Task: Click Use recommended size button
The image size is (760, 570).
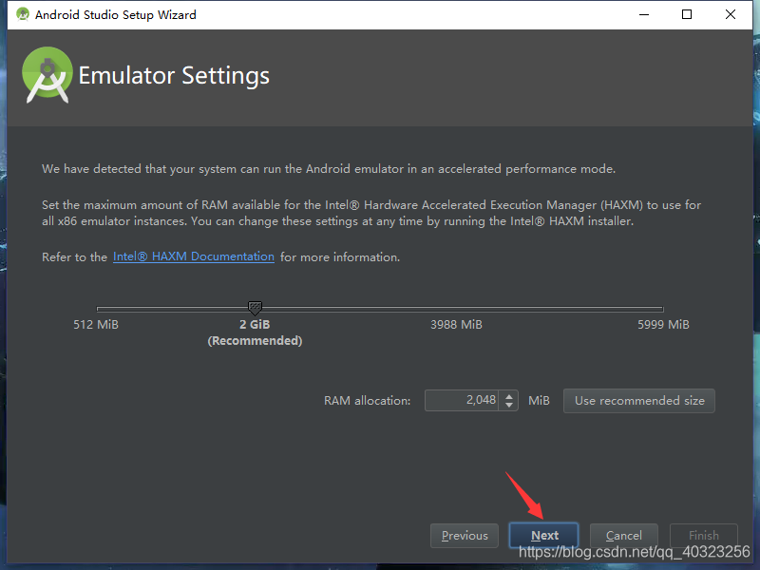Action: [x=638, y=400]
